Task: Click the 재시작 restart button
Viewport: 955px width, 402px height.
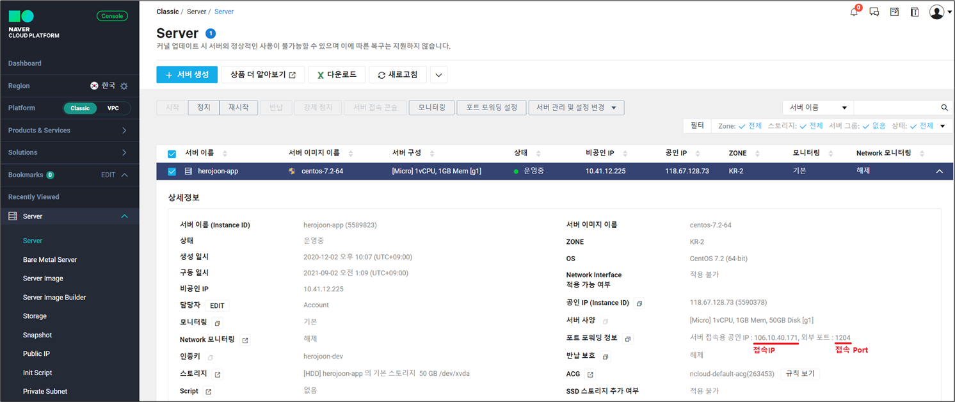Action: tap(239, 108)
